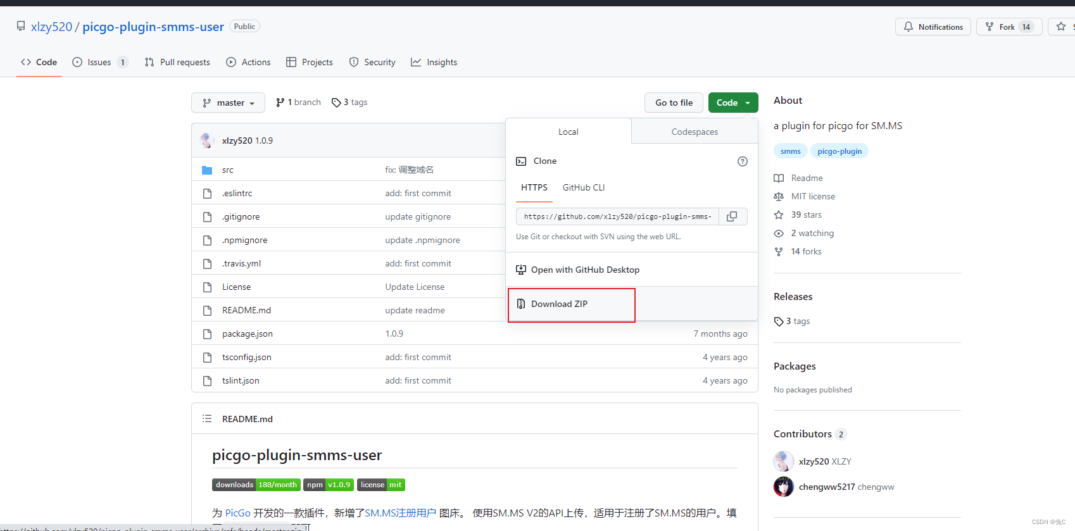Open the Projects tab

(x=310, y=62)
